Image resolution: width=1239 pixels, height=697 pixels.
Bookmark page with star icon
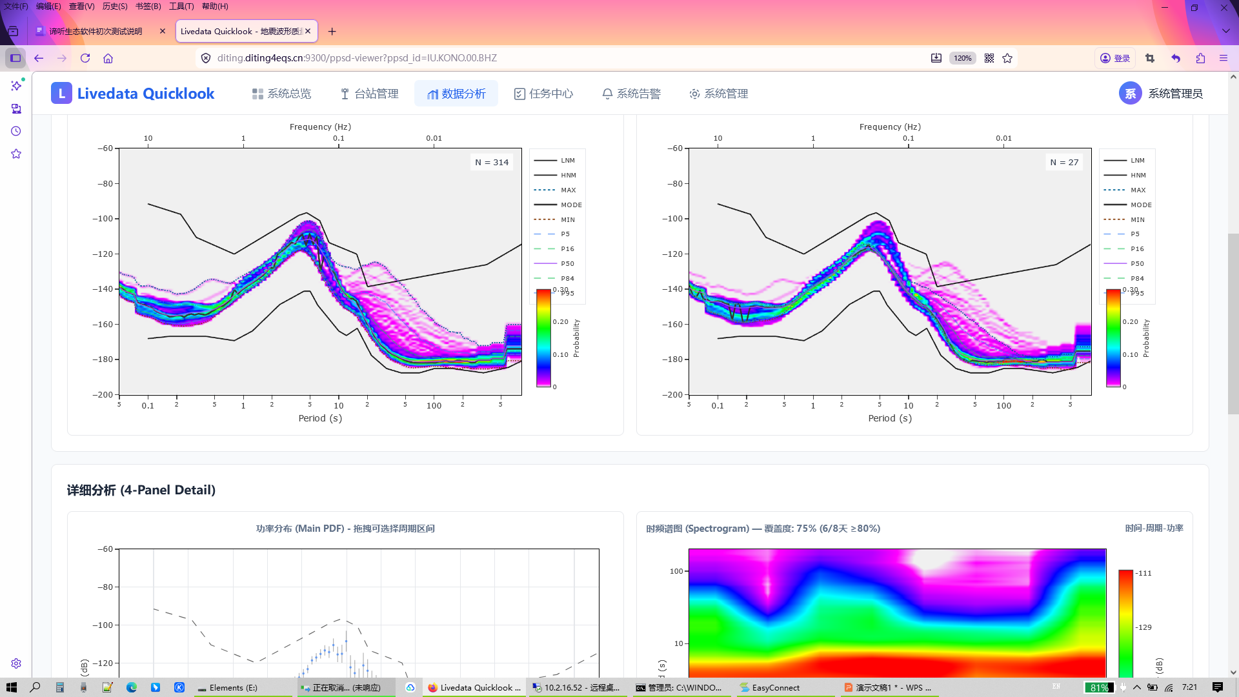pos(1007,58)
